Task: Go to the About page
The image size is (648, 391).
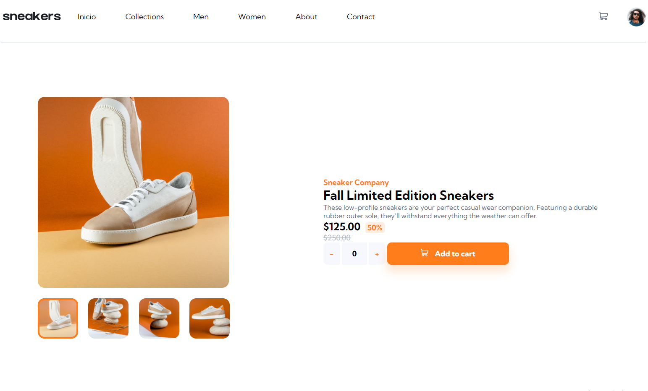Action: tap(306, 17)
